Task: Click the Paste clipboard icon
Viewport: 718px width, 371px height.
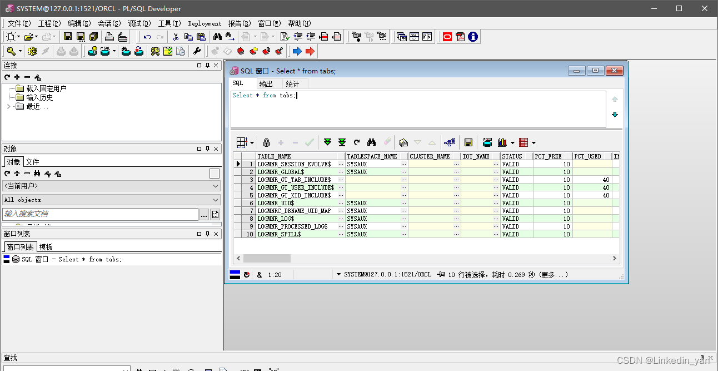Action: click(x=201, y=37)
